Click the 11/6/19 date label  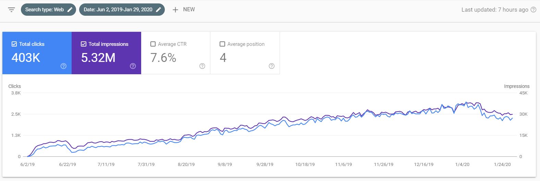(x=343, y=165)
